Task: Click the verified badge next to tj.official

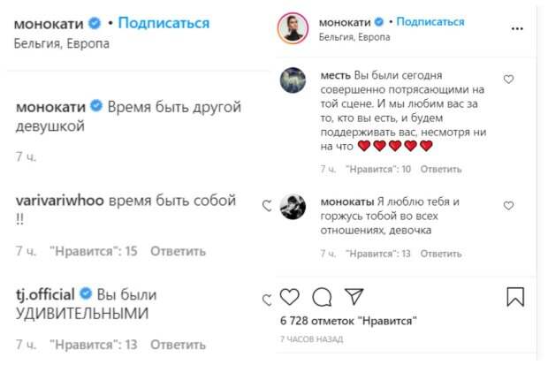Action: tap(87, 293)
